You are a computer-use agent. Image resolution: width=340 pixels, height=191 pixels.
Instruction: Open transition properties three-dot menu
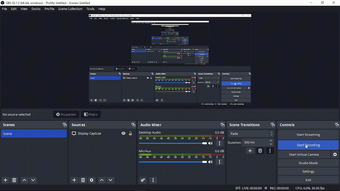270,151
